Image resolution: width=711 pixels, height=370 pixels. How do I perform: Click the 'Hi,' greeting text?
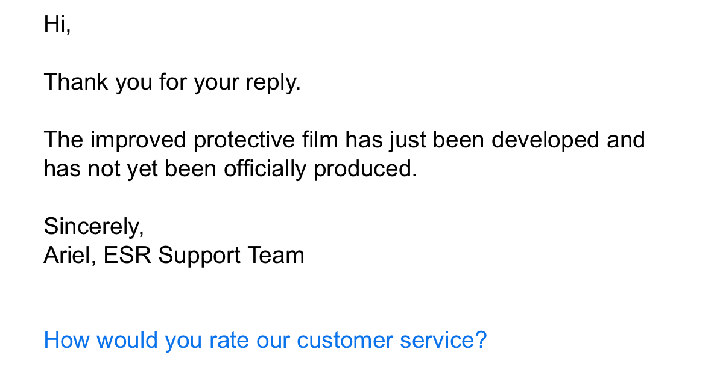coord(57,24)
